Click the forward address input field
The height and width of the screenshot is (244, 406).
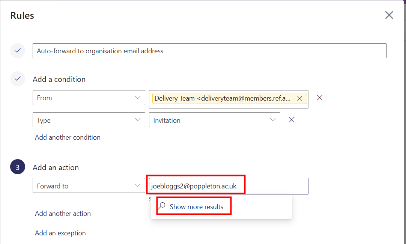229,186
